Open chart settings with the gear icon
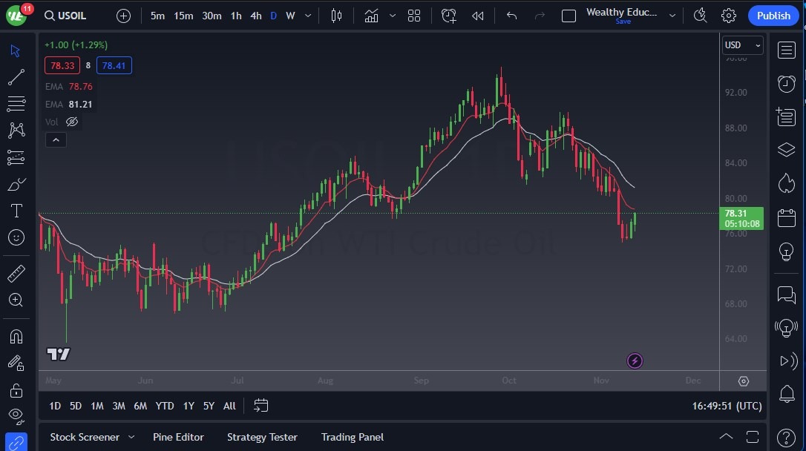The height and width of the screenshot is (451, 806). click(x=728, y=15)
